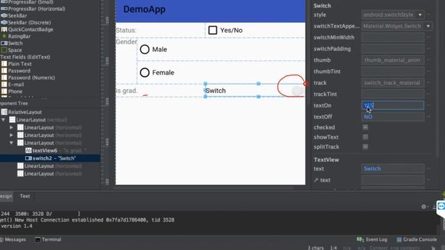Pick the RatingBar star icon
Viewport: 445px width, 250px height.
click(4, 36)
